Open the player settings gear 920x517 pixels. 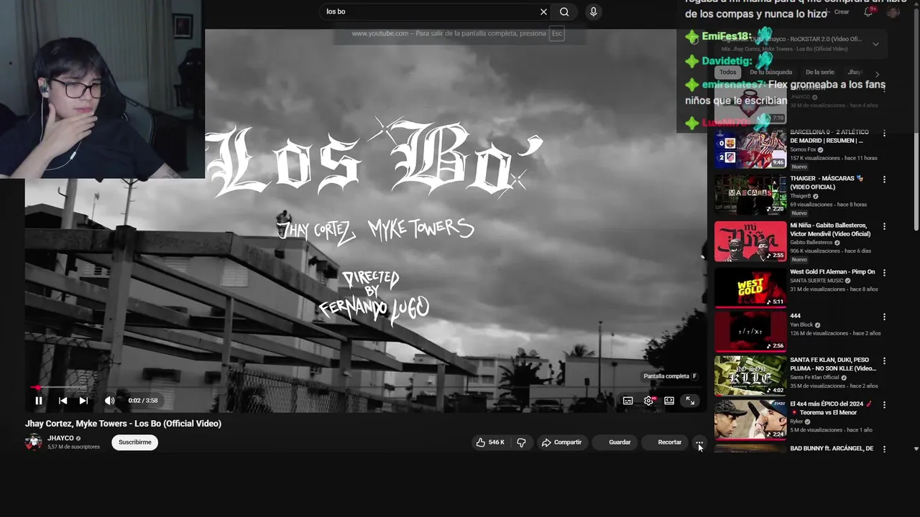(x=648, y=401)
